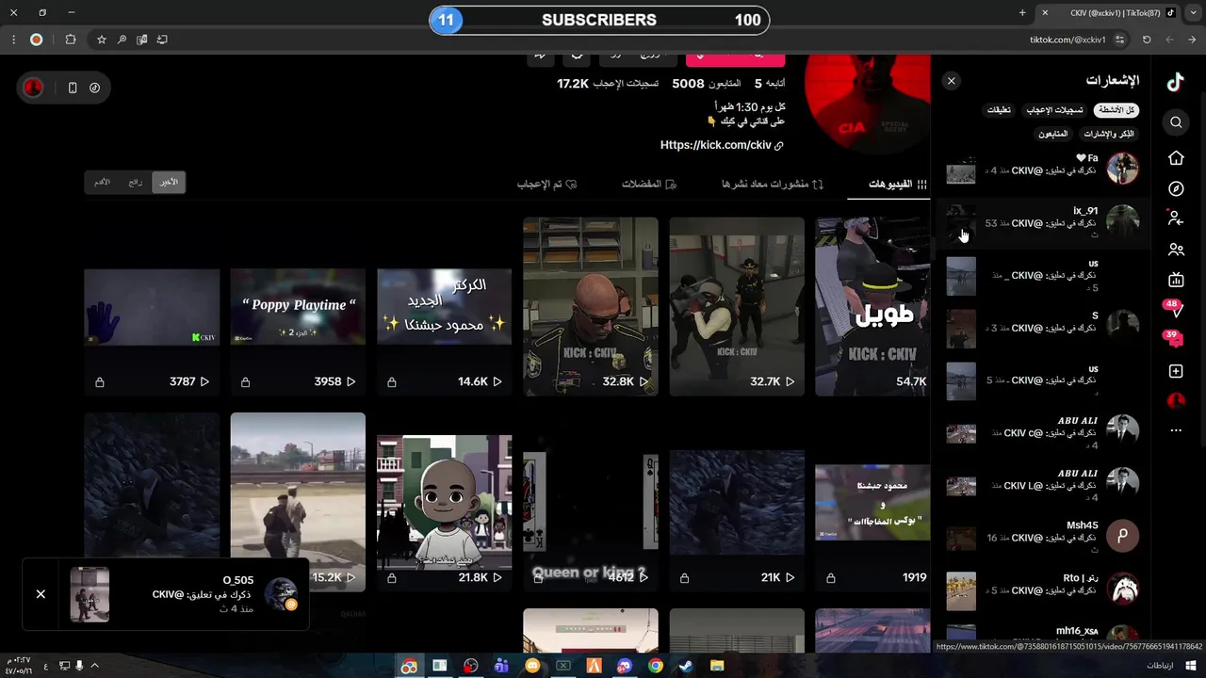
Task: Open the LIVE icon in sidebar
Action: (1176, 280)
